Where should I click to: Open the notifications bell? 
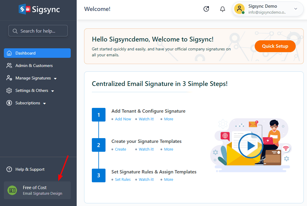click(x=222, y=9)
